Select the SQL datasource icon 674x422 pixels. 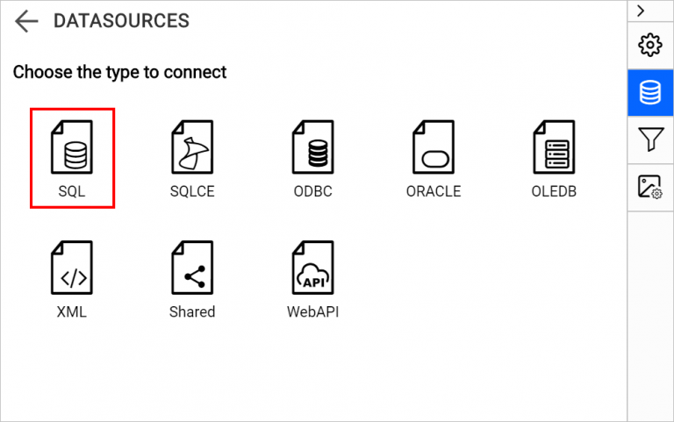(x=73, y=148)
